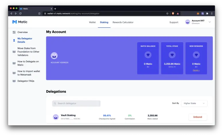Click the New Rewards card heart icon
The height and width of the screenshot is (136, 223).
[x=196, y=55]
